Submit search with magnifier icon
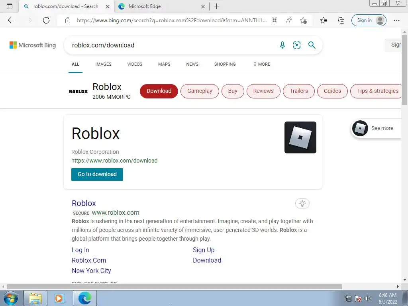 click(x=312, y=45)
